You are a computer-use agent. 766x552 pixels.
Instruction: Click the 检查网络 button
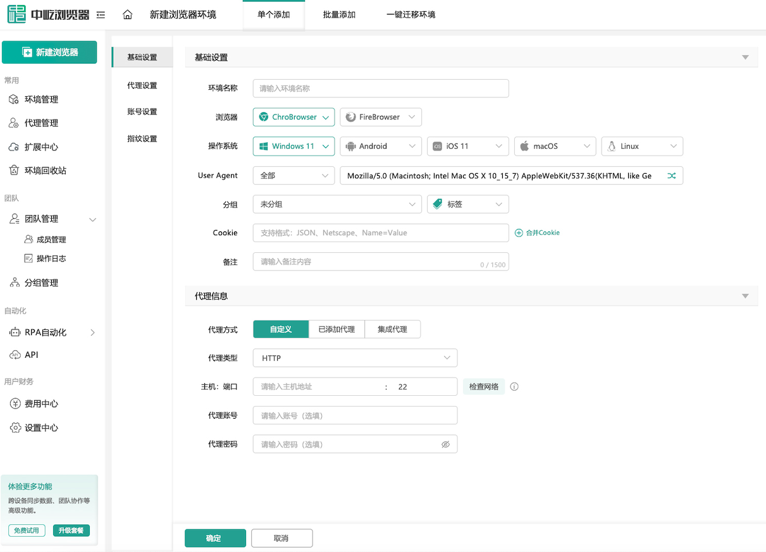484,386
